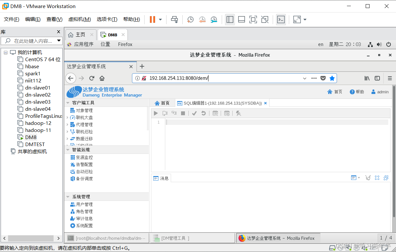
Task: Take a snapshot of the virtual machine
Action: tap(190, 20)
